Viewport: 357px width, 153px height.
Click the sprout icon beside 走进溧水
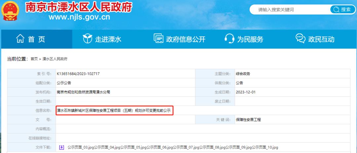pos(87,39)
